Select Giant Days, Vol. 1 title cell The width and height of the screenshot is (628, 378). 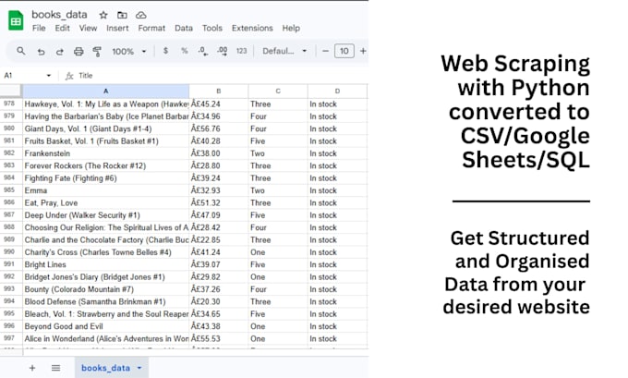(x=105, y=128)
